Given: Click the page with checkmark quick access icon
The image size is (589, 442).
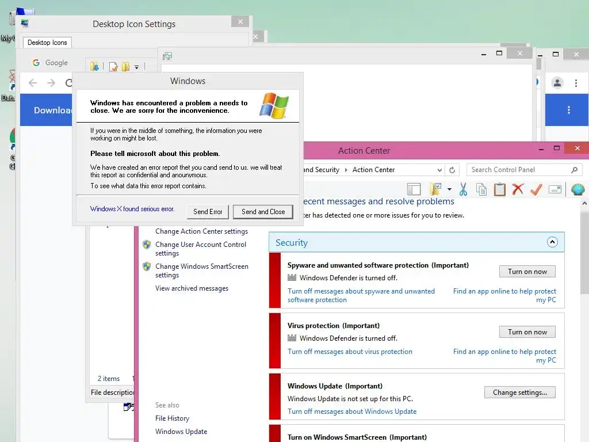Looking at the screenshot, I should click(113, 67).
